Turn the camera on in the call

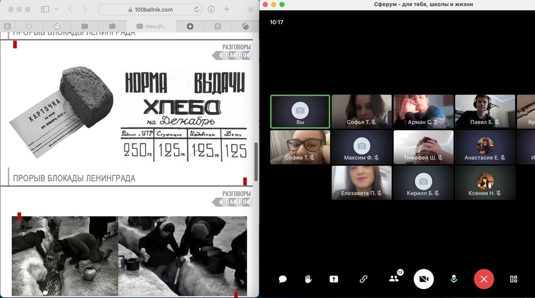point(424,279)
